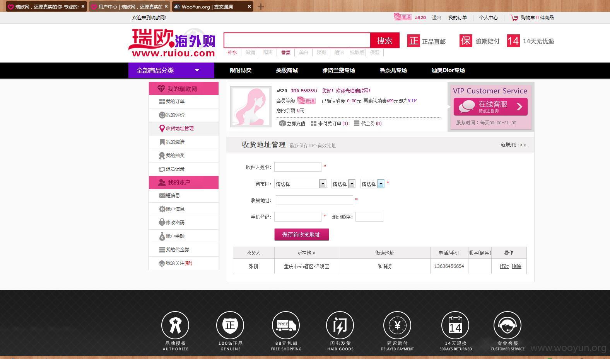Click the 收货地址 input field
610x359 pixels.
pyautogui.click(x=314, y=200)
